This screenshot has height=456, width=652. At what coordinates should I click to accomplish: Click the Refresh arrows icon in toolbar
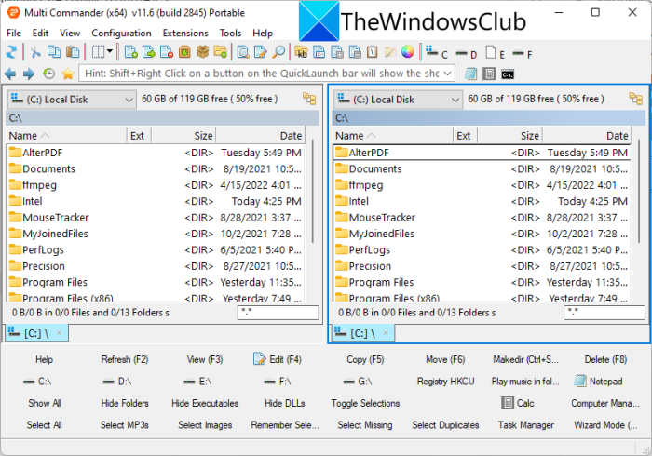click(11, 52)
